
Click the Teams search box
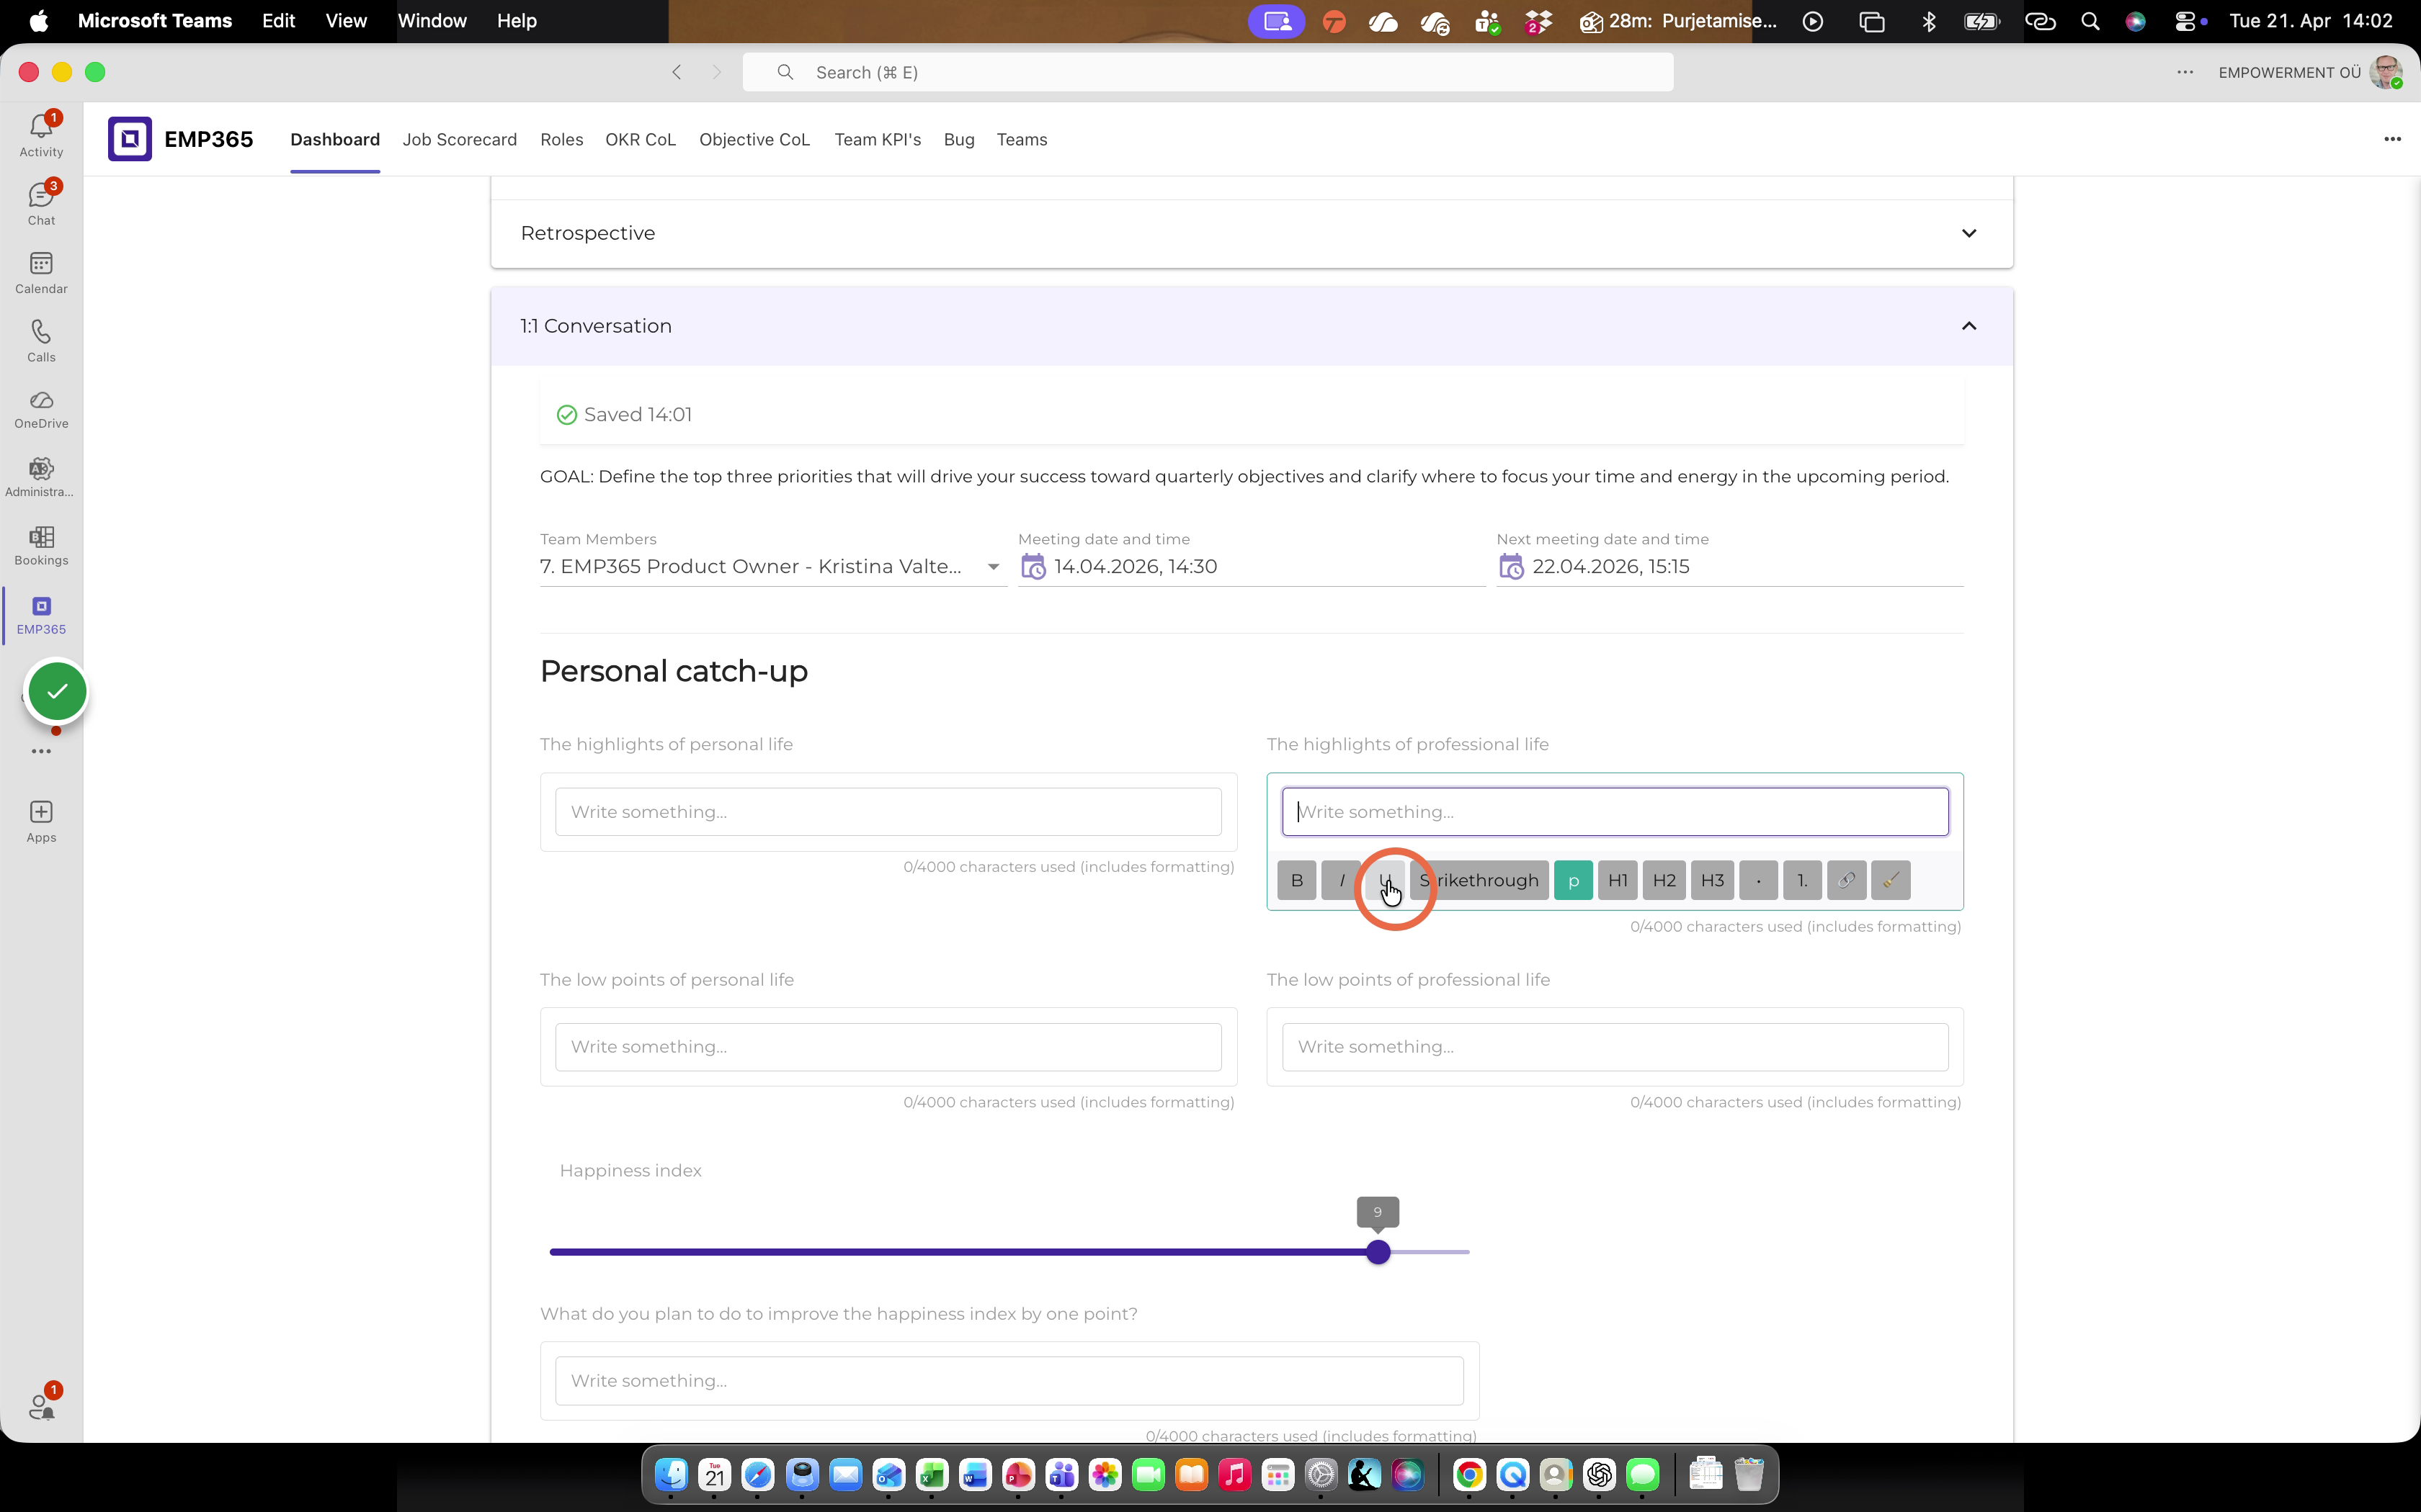coord(1208,72)
